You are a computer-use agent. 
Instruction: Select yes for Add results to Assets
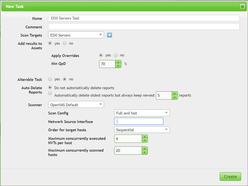(x=50, y=43)
